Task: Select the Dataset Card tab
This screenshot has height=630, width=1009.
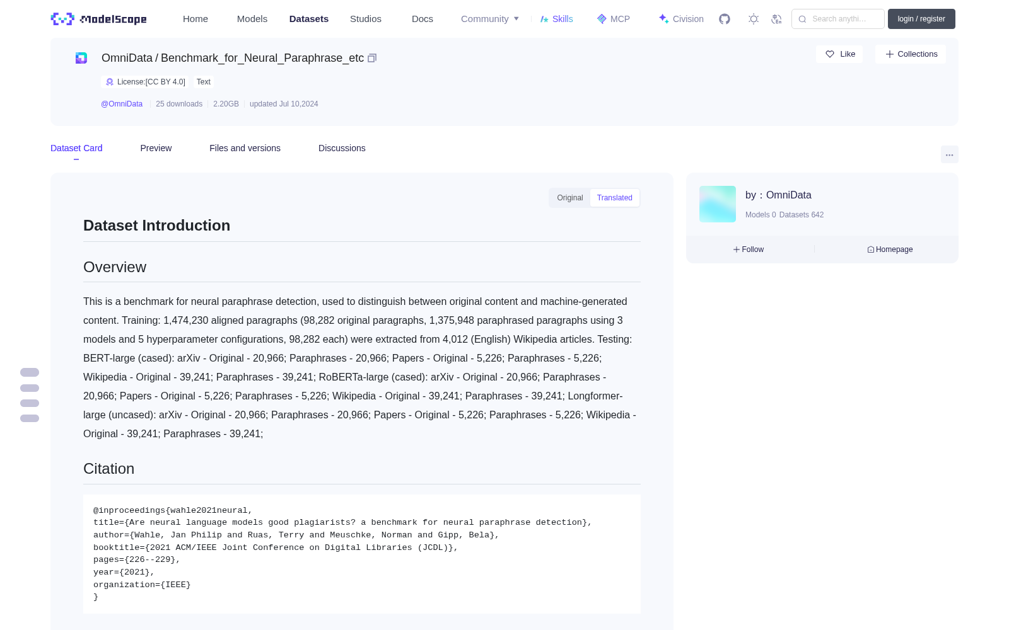Action: pyautogui.click(x=76, y=148)
